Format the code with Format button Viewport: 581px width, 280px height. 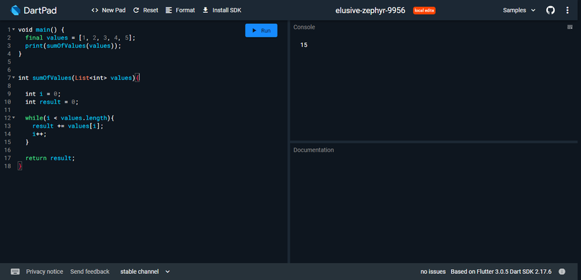[180, 10]
